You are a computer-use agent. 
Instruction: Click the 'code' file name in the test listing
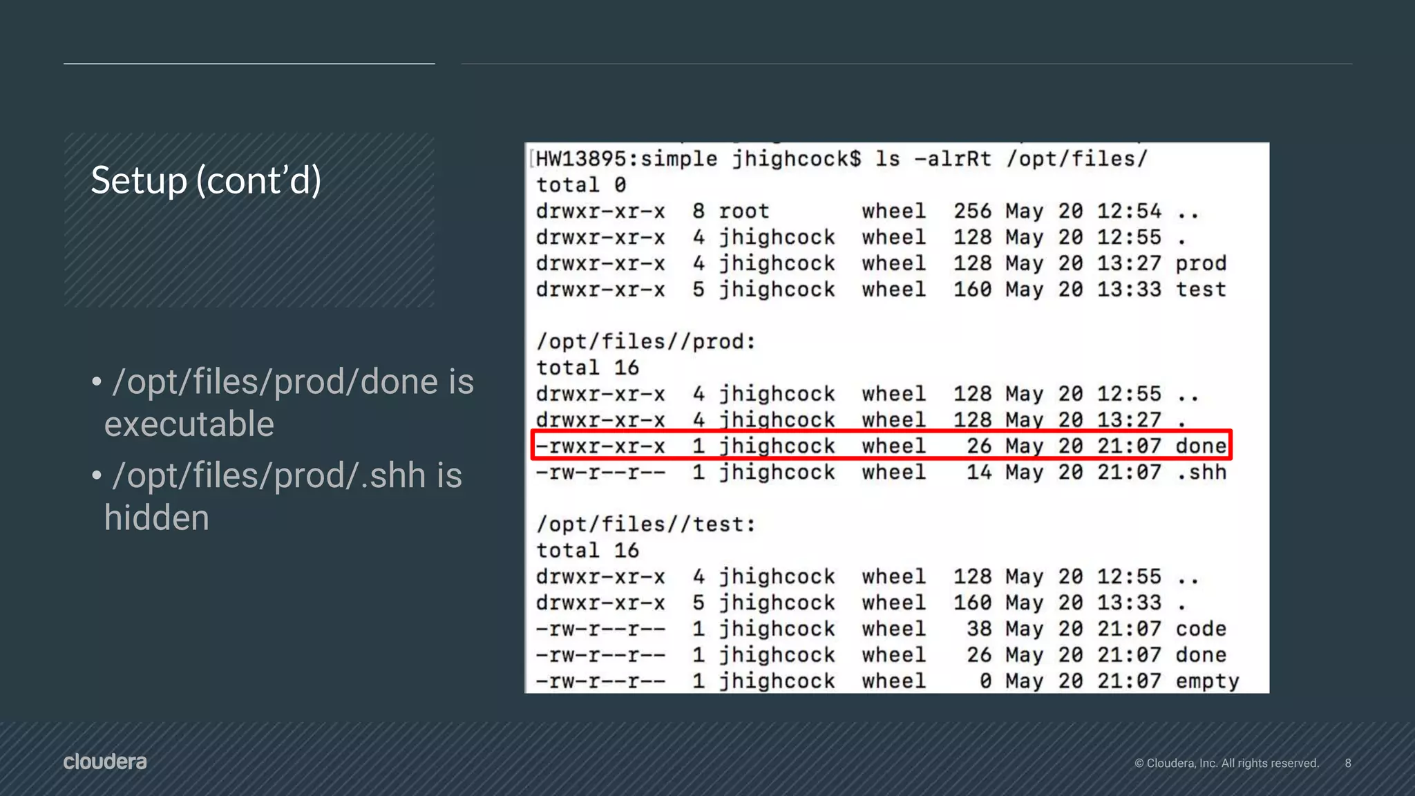1201,629
